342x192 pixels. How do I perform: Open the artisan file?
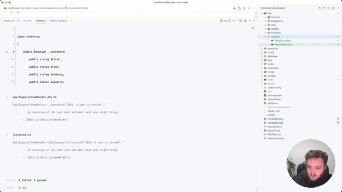click(271, 115)
